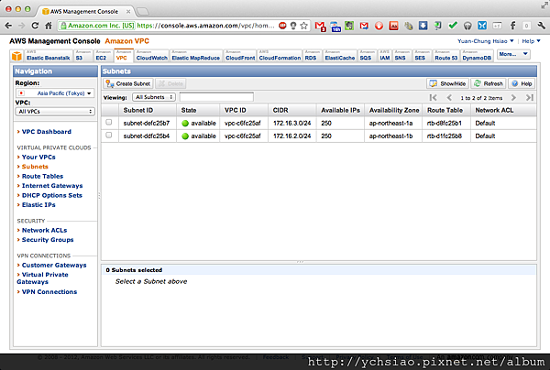Screen dimensions: 550x370
Task: Open Route Tables in navigation
Action: [42, 176]
